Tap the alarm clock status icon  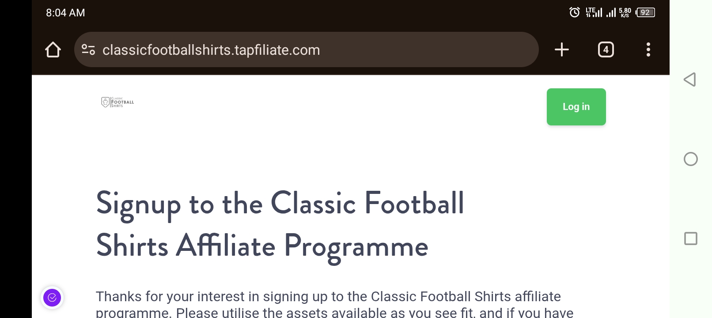click(574, 12)
